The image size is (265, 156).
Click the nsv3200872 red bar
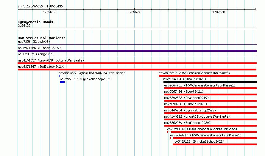click(211, 101)
